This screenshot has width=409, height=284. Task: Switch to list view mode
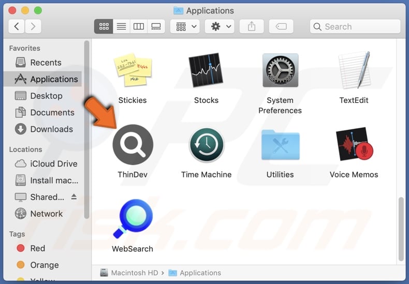tap(121, 26)
